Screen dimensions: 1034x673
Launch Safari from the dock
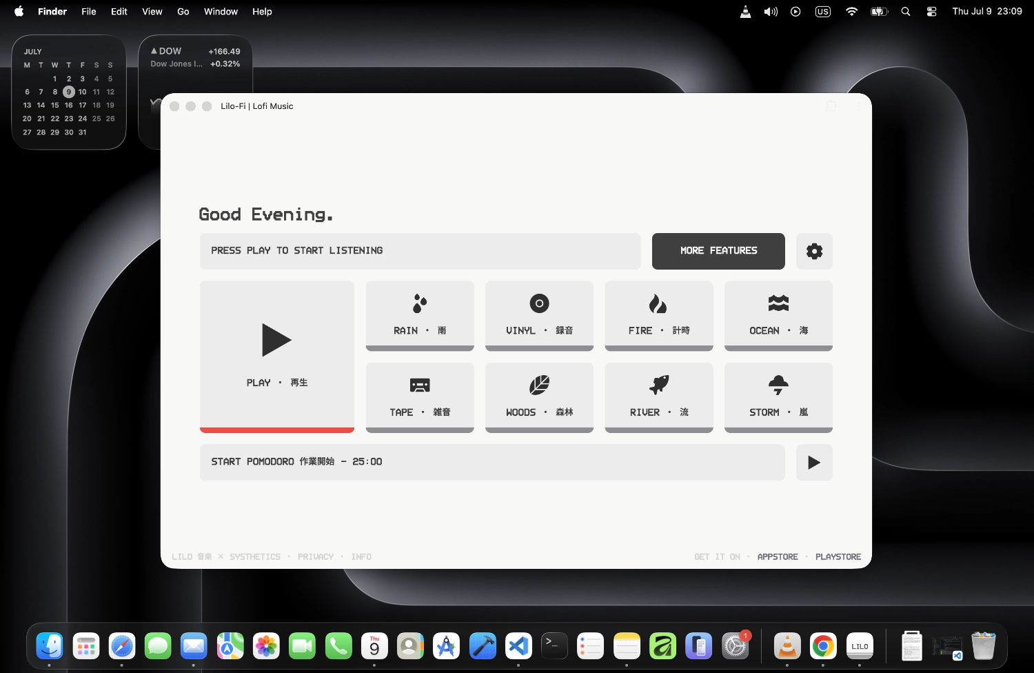pyautogui.click(x=122, y=646)
